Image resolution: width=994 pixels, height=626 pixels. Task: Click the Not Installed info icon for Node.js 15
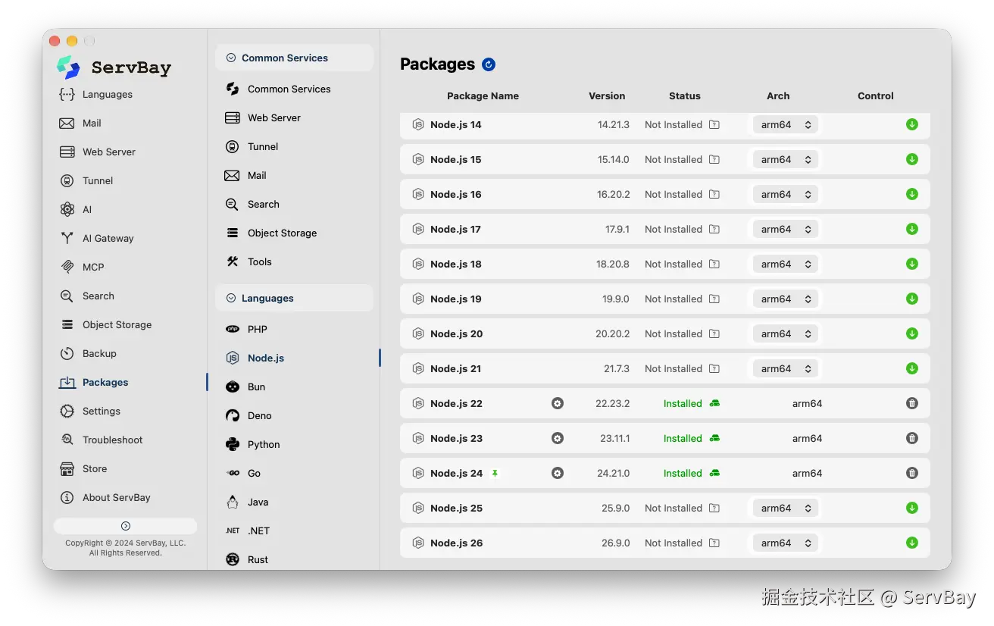tap(714, 159)
